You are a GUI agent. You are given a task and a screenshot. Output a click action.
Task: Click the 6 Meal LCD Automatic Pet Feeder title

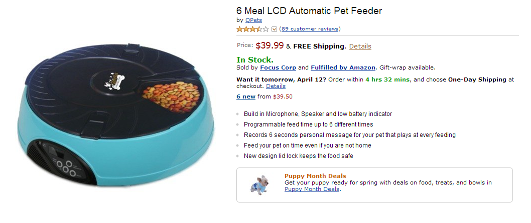pos(309,10)
